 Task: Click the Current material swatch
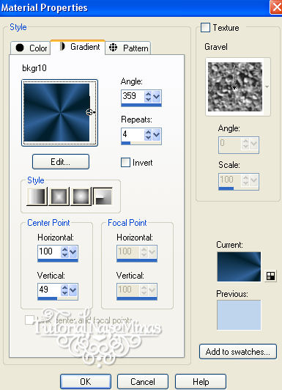(x=239, y=267)
